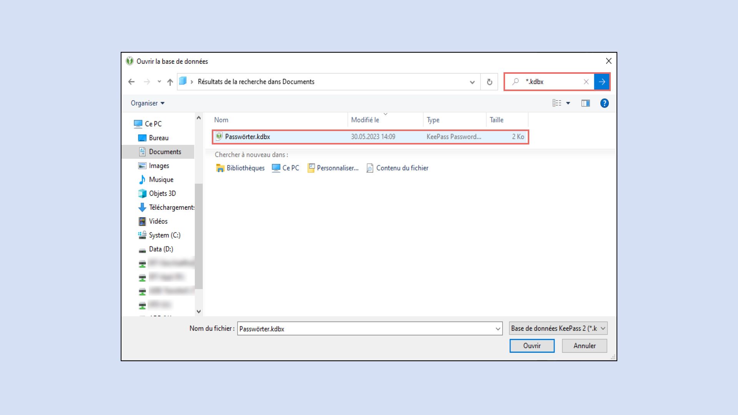Screen dimensions: 738x415
Task: Search again in Bibliothèques
Action: [245, 168]
